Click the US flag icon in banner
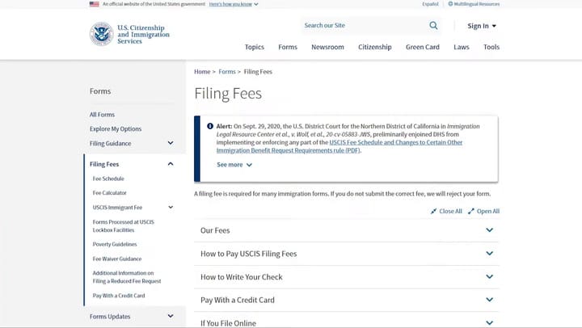This screenshot has height=328, width=582. pyautogui.click(x=95, y=4)
